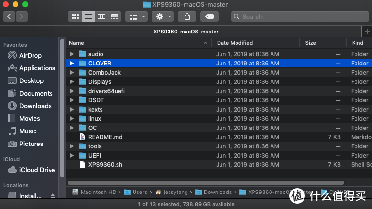Viewport: 372px width, 209px height.
Task: Select the tools folder name
Action: [x=95, y=146]
